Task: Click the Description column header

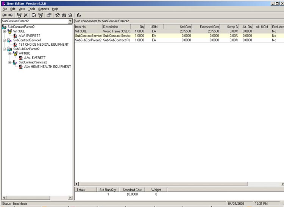Action: [116, 27]
